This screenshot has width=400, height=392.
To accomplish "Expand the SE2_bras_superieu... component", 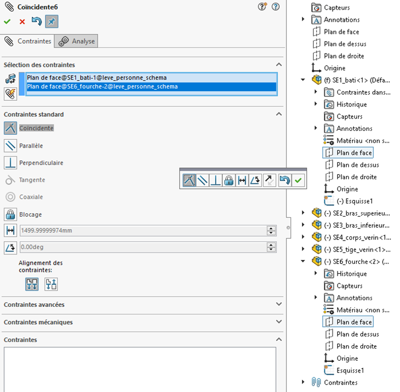I will point(303,213).
